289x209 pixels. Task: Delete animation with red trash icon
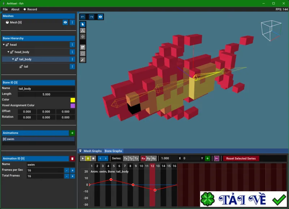coord(72,159)
